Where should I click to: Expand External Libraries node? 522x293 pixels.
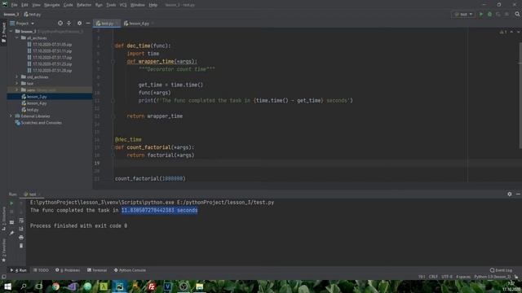tap(11, 116)
